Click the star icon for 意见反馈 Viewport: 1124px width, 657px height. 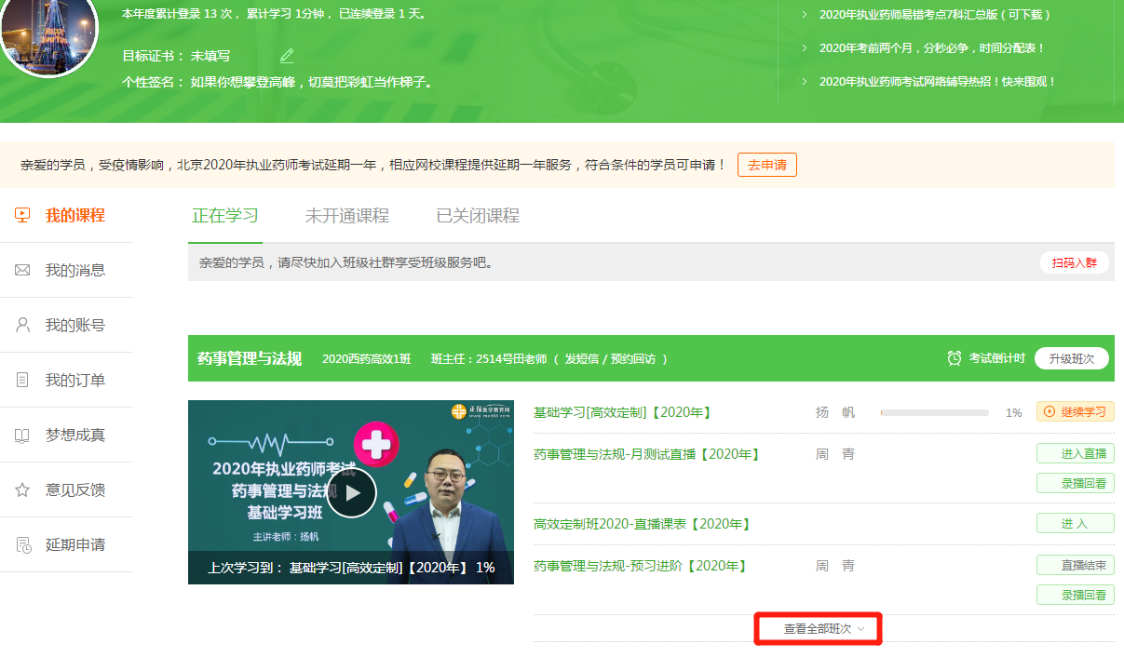click(x=23, y=489)
